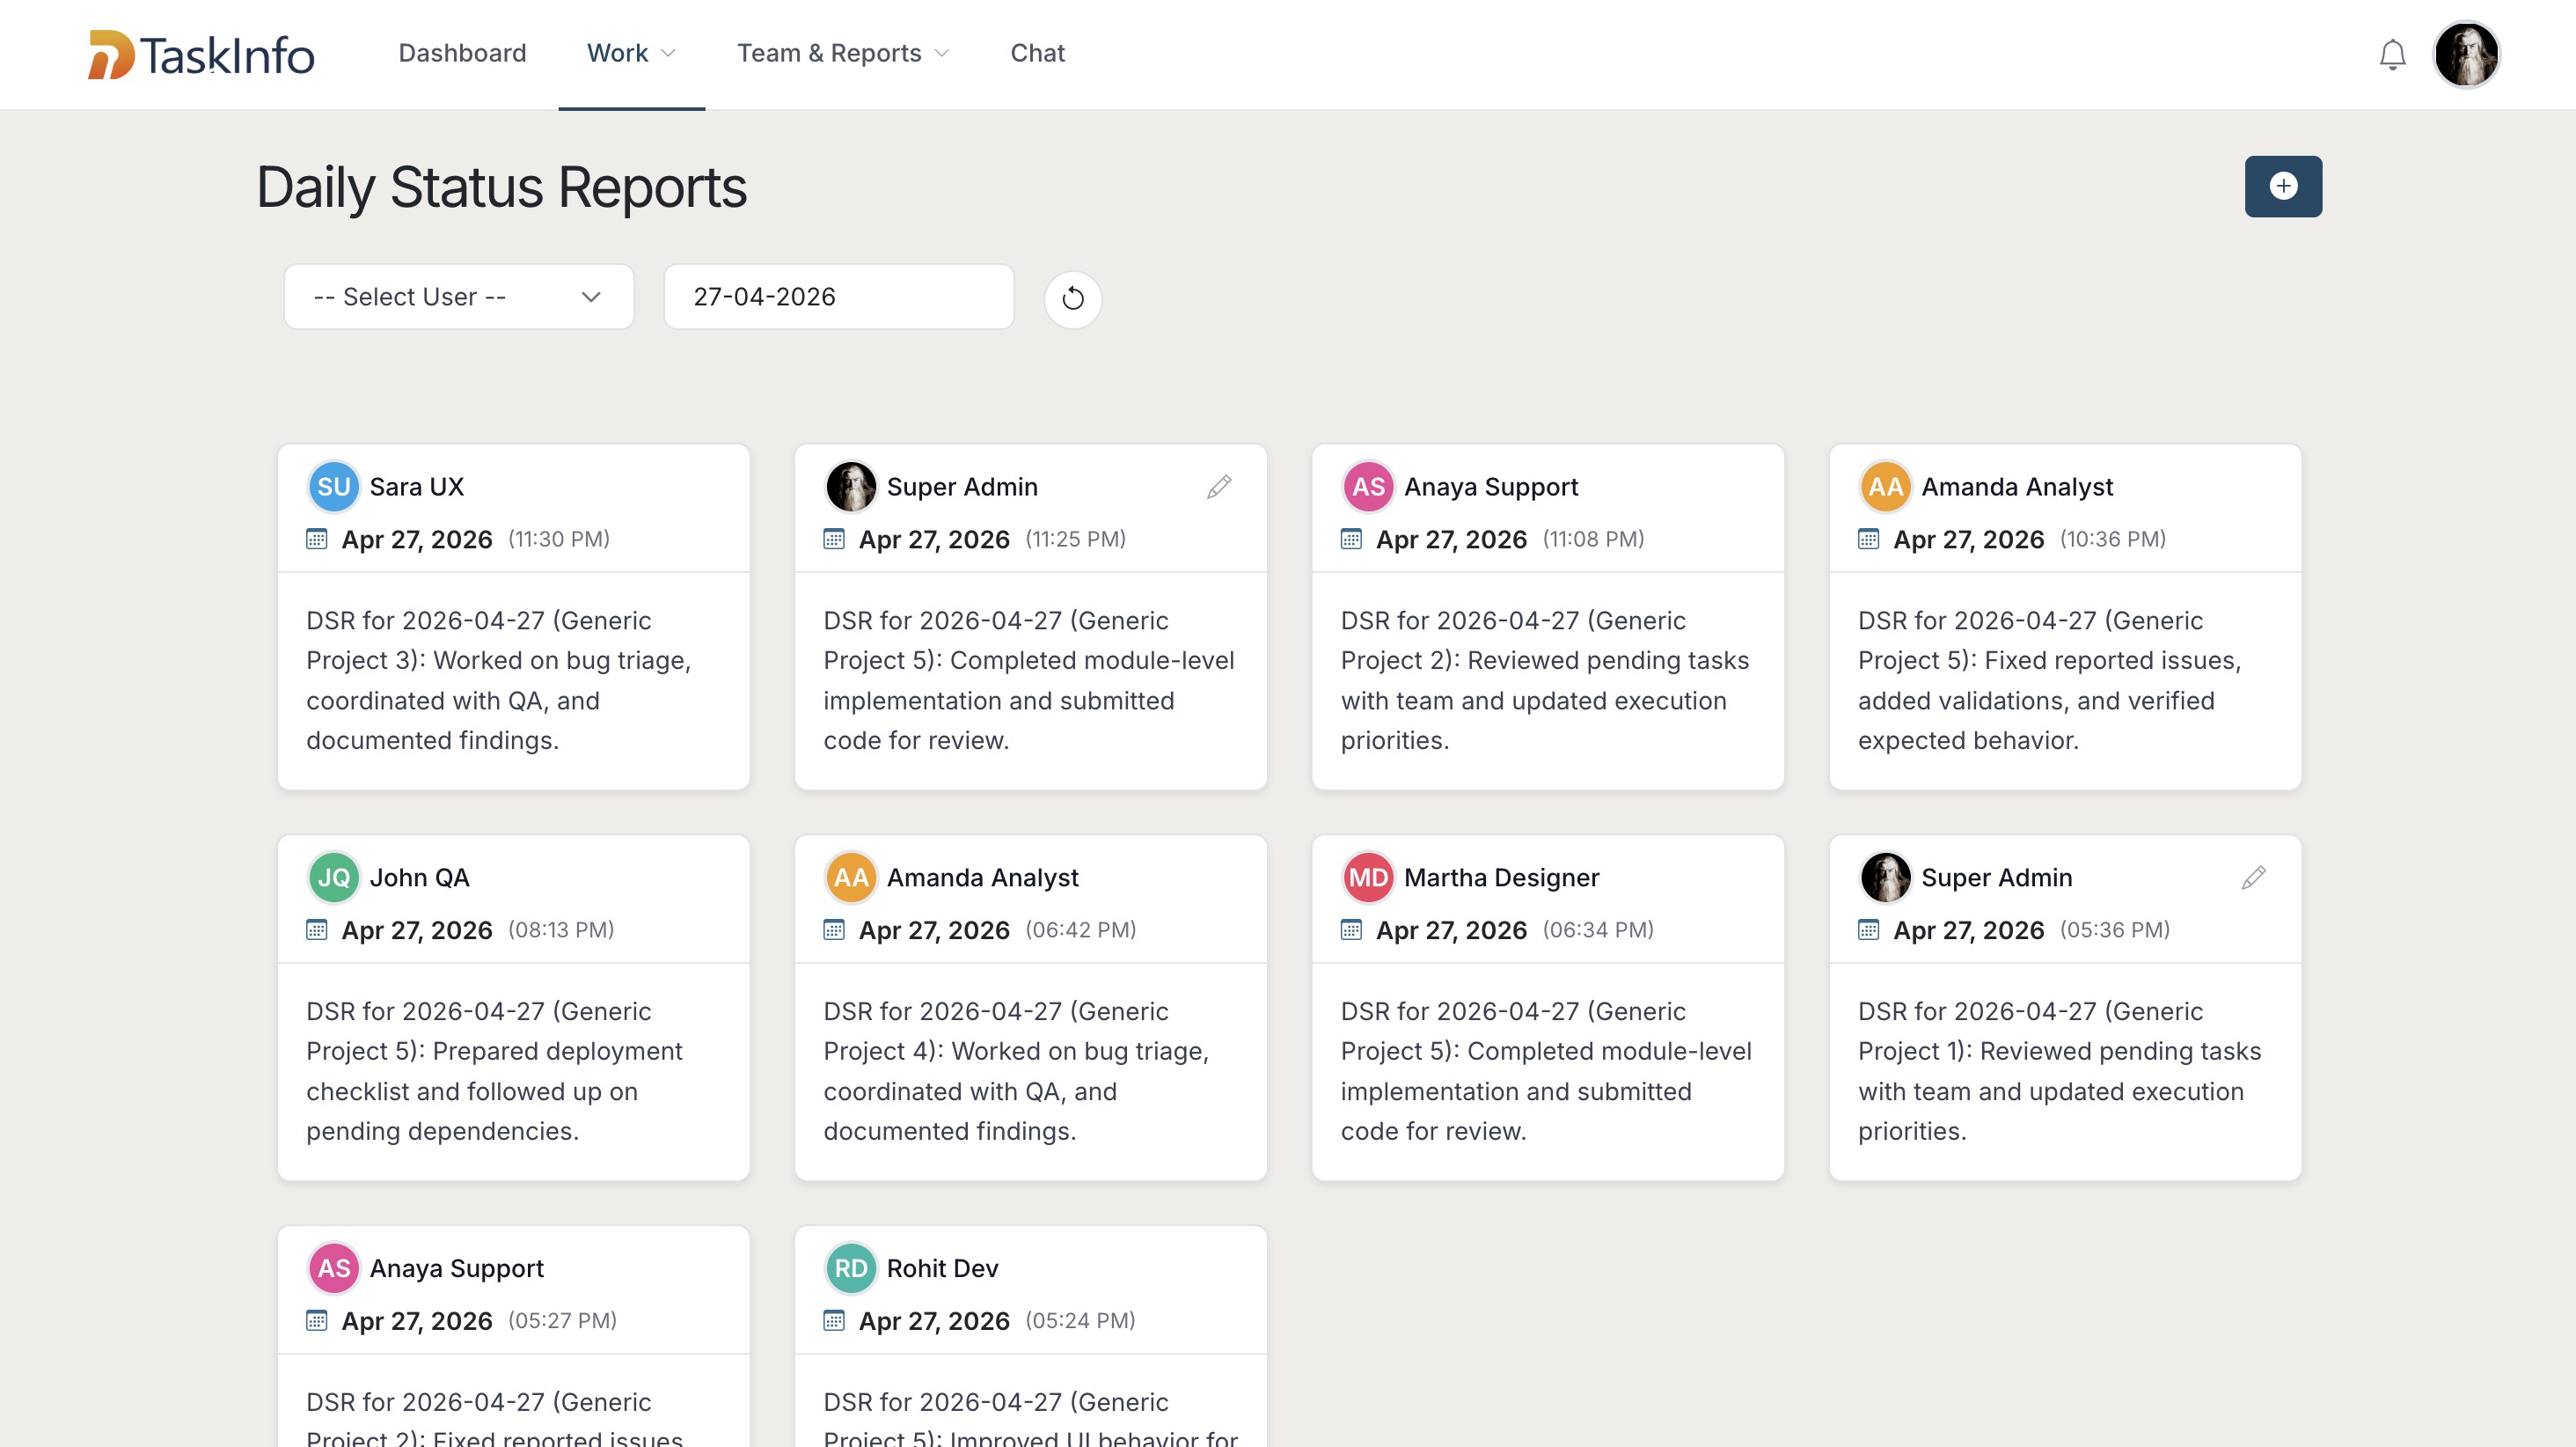Open the Work menu
This screenshot has width=2576, height=1447.
[x=631, y=53]
